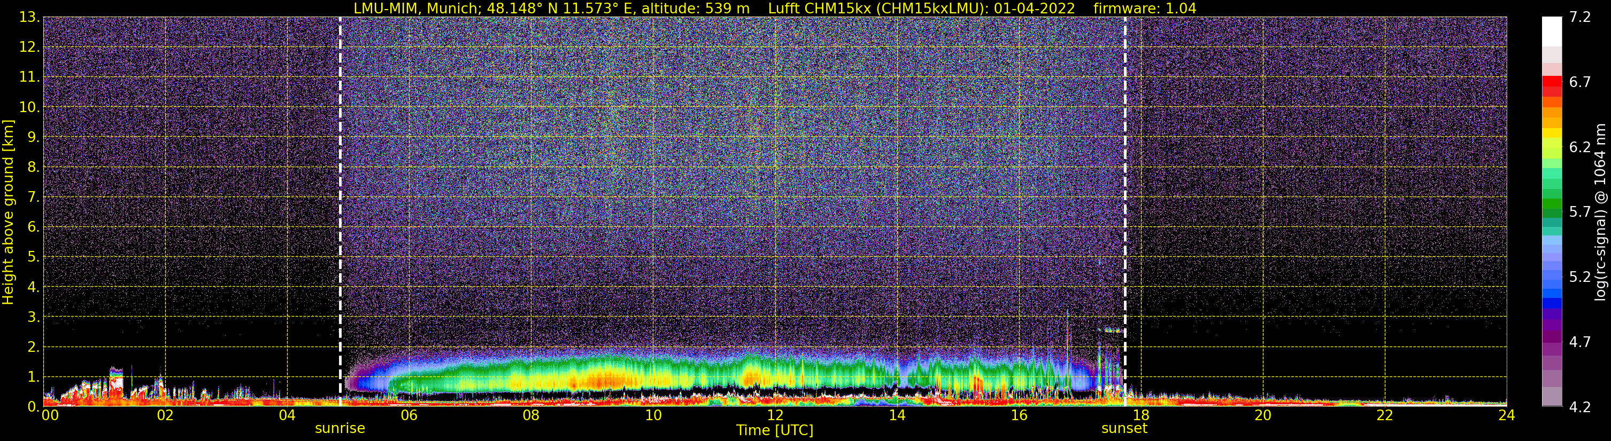This screenshot has width=1611, height=441.
Task: Click the '1.' height tick label
Action: click(x=33, y=376)
